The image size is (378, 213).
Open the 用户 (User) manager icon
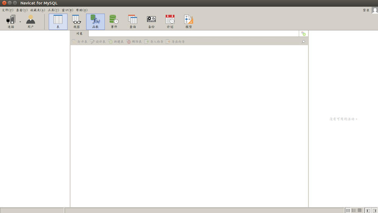point(31,21)
